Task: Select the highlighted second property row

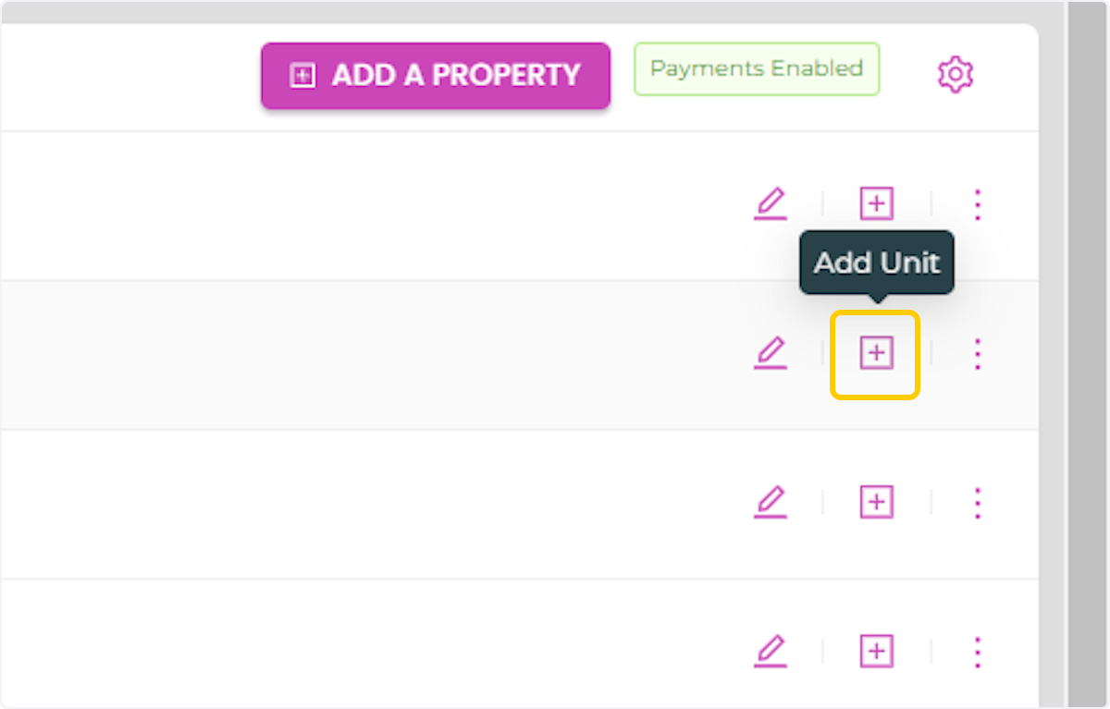Action: [370, 355]
